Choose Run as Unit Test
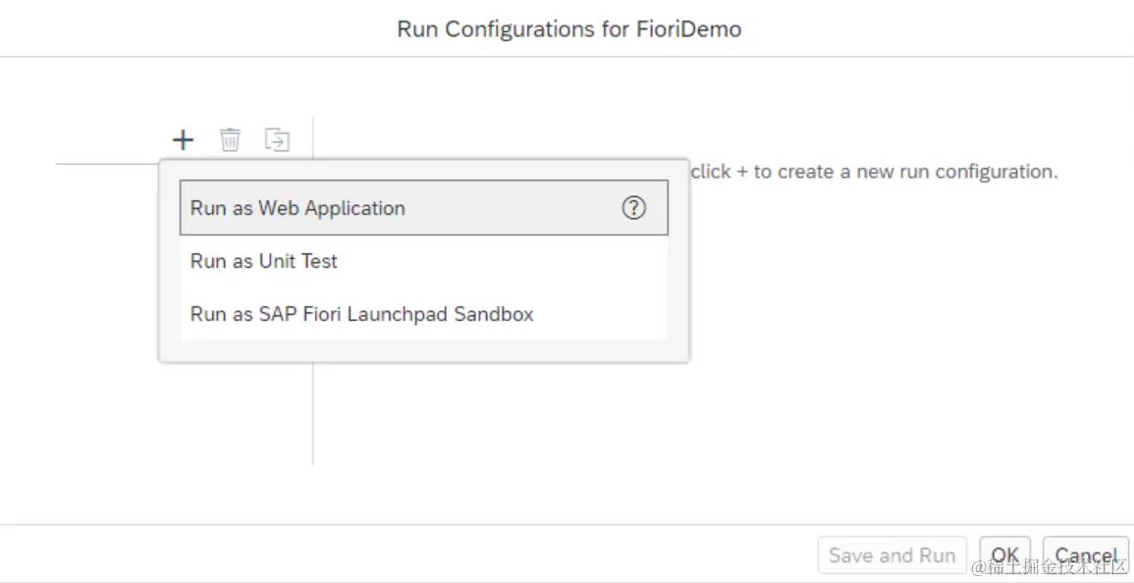 tap(264, 261)
